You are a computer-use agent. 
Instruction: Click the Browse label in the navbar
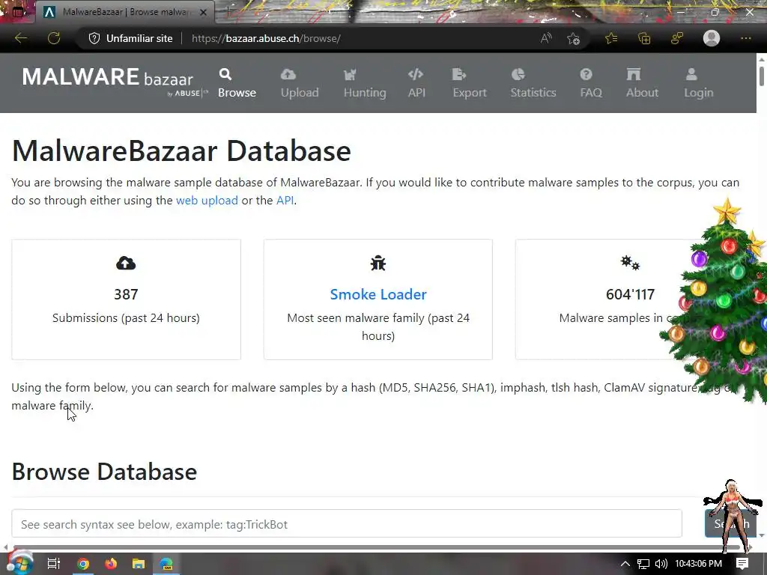tap(237, 92)
